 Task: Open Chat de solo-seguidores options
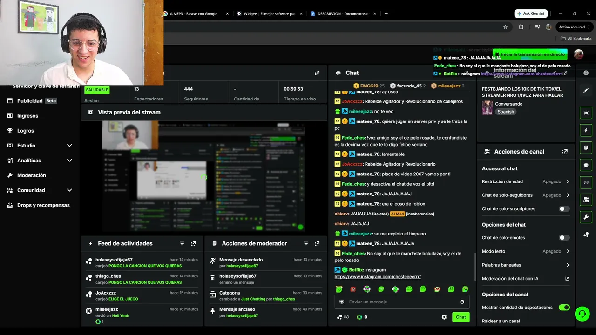pyautogui.click(x=526, y=195)
